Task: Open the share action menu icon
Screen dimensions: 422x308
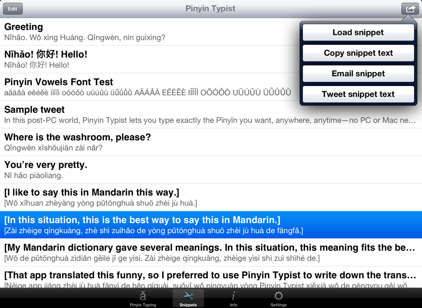Action: pos(410,8)
